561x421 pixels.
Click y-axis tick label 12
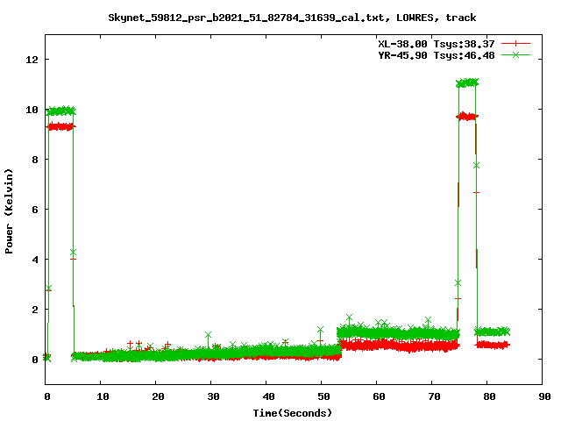pos(32,60)
